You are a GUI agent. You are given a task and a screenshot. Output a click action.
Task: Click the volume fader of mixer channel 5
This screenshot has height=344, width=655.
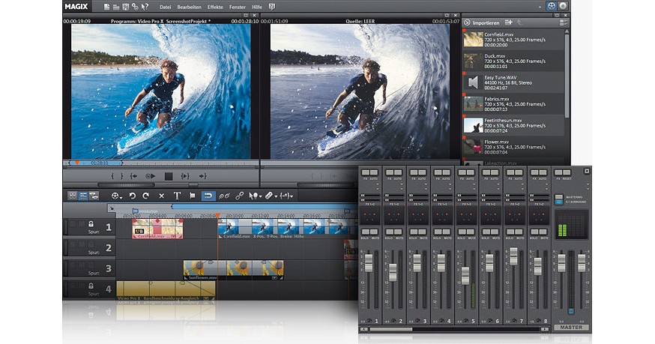[465, 276]
